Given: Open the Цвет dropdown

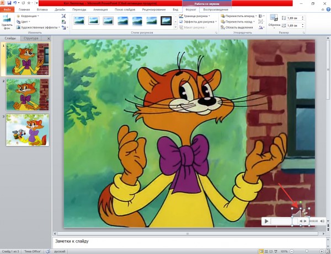Looking at the screenshot, I should pyautogui.click(x=23, y=21).
